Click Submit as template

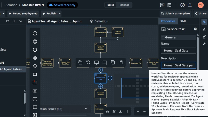coord(175,13)
